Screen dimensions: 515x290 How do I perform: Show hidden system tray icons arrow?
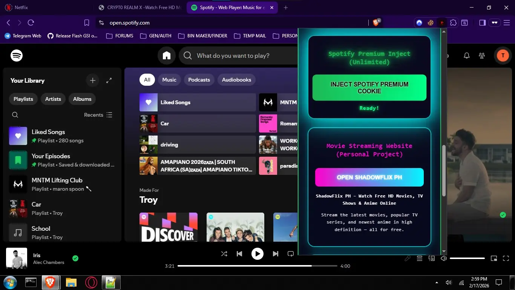[x=437, y=282]
